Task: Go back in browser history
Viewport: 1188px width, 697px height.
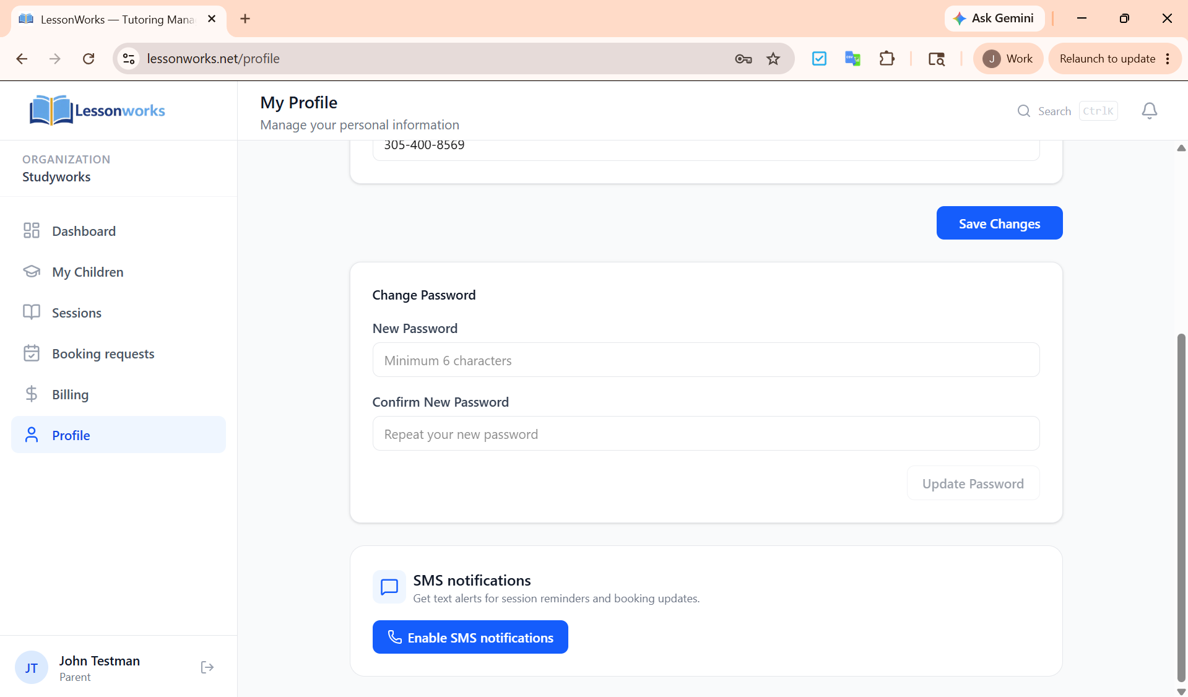Action: (22, 59)
